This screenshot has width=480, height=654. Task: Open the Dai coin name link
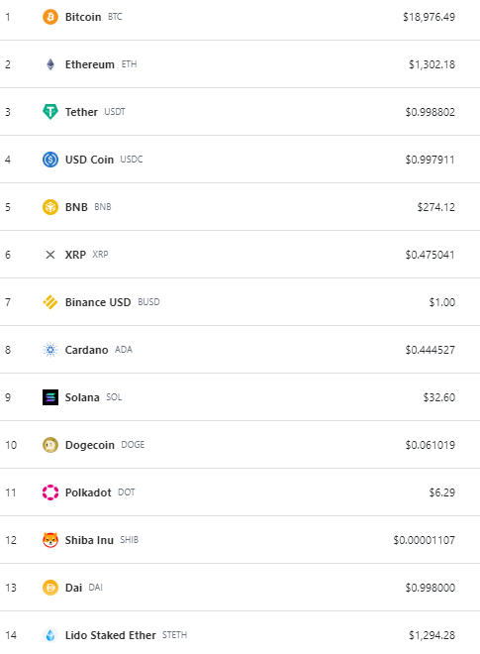coord(74,588)
